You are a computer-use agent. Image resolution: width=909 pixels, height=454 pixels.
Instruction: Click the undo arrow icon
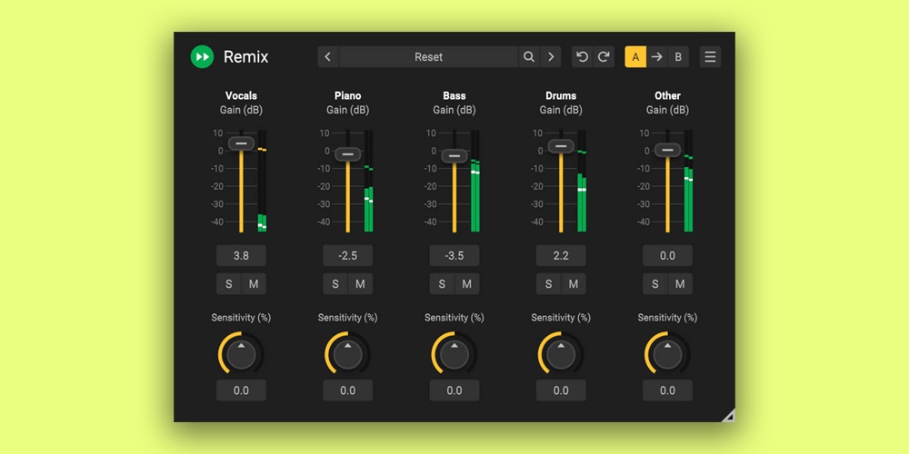(583, 57)
